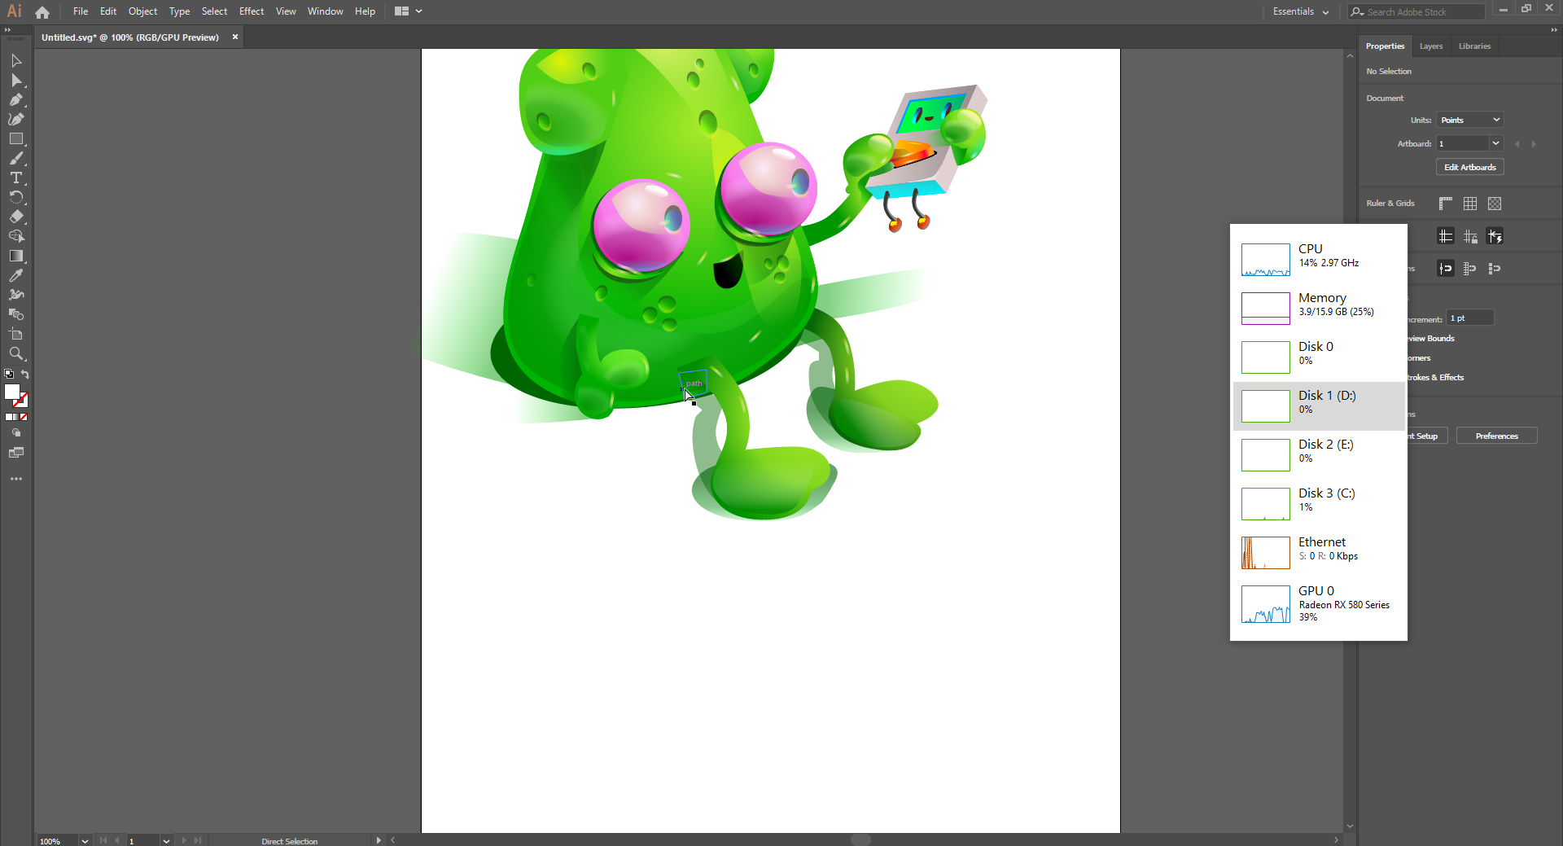Select the Rotate tool

pyautogui.click(x=15, y=198)
